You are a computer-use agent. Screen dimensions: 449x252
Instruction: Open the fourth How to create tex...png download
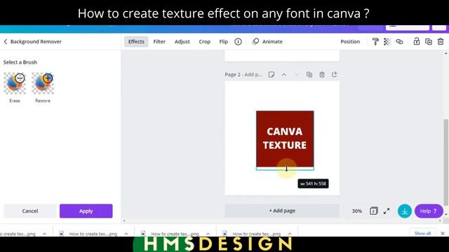[x=256, y=234]
